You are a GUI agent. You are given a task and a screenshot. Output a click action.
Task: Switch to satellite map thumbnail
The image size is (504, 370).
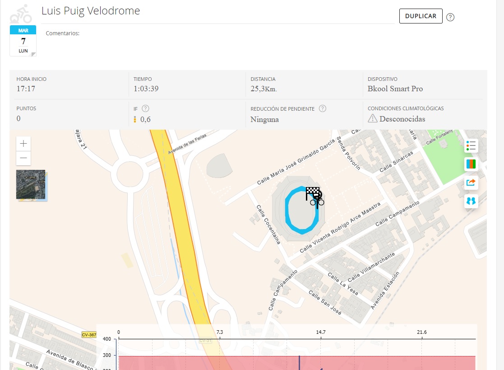pos(31,185)
